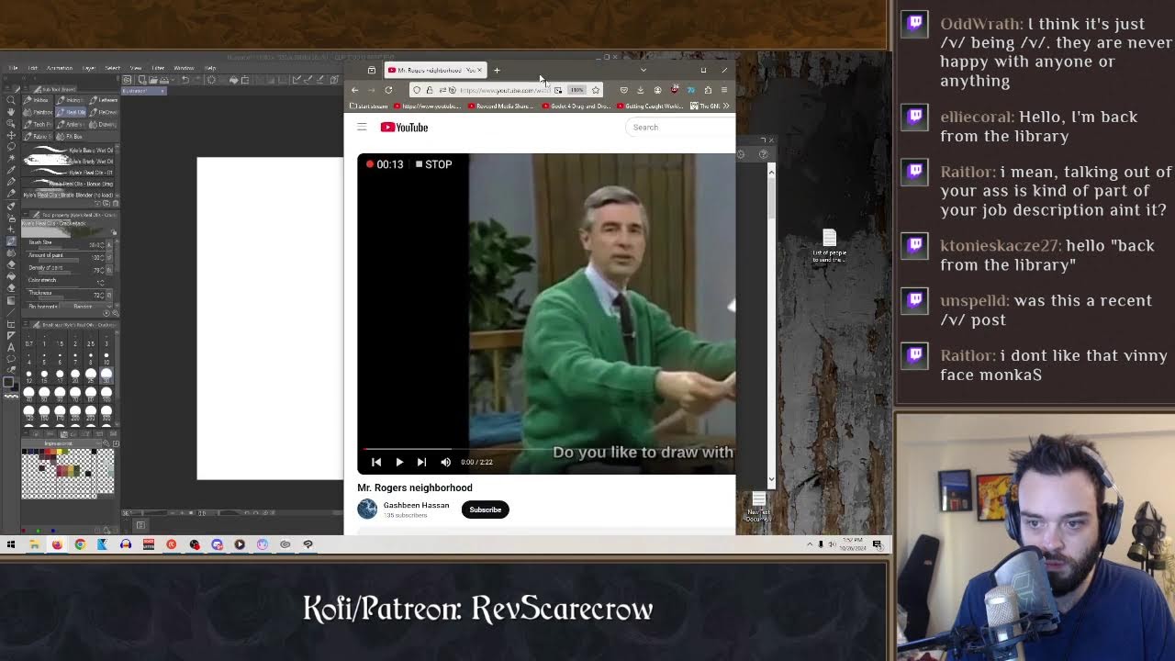Mute the YouTube video with speaker icon

[445, 462]
